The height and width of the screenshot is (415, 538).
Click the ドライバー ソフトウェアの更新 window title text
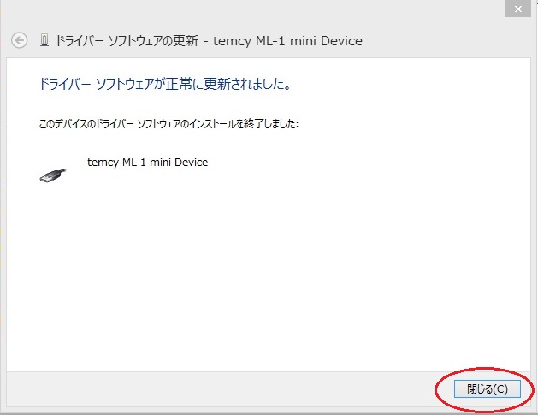tap(209, 41)
